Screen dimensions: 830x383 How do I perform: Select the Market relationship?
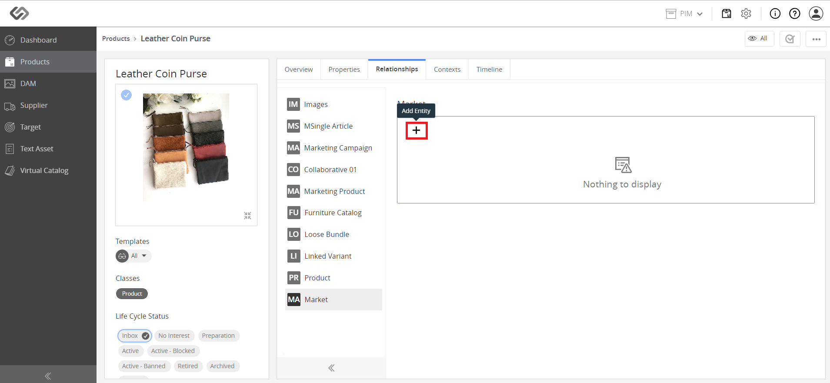[333, 300]
